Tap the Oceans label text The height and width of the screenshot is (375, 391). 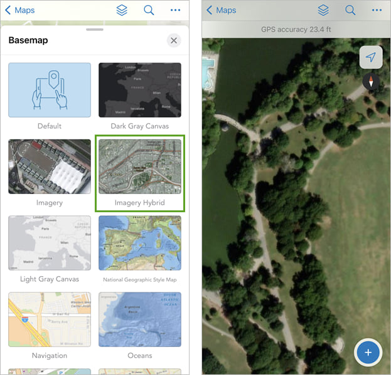pos(140,356)
